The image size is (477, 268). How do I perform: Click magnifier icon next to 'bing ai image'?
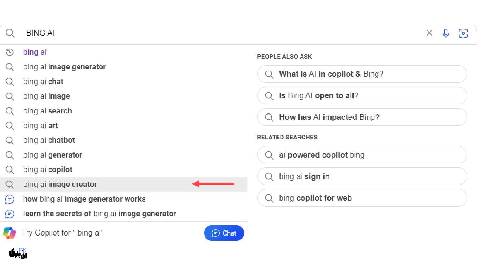point(10,96)
